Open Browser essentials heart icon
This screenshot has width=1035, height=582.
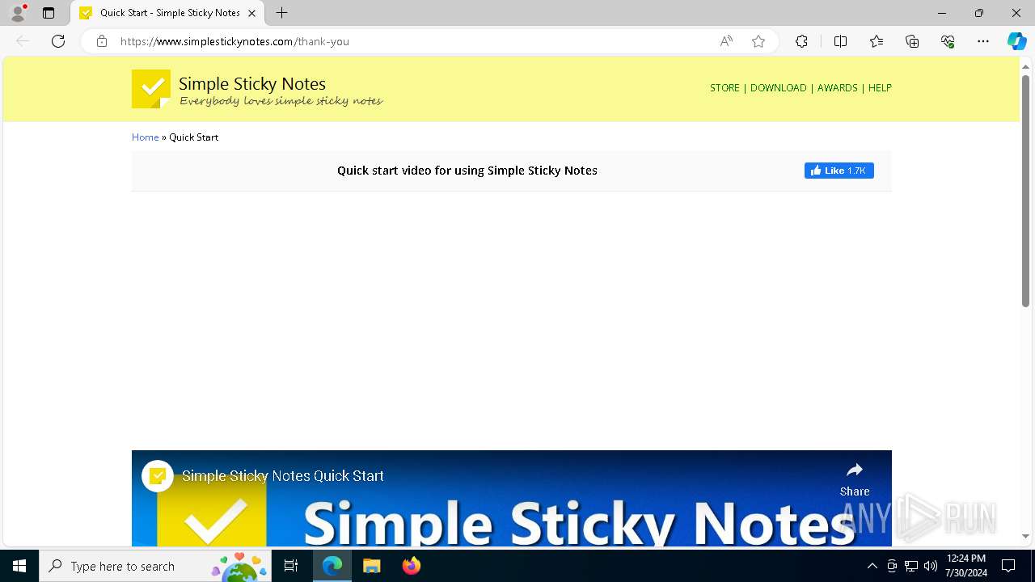(948, 41)
